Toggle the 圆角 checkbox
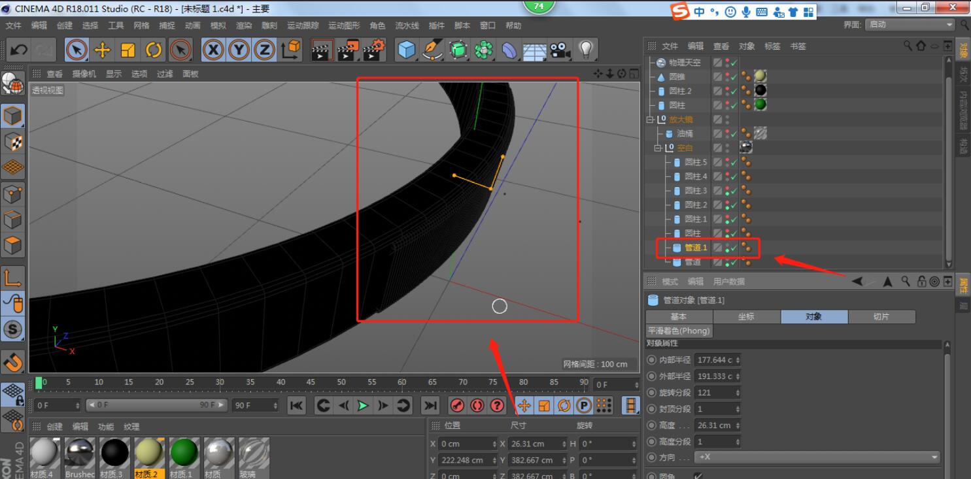971x479 pixels. point(698,476)
